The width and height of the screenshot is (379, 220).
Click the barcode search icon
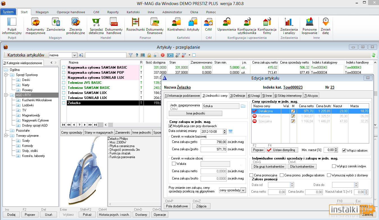[x=143, y=55]
